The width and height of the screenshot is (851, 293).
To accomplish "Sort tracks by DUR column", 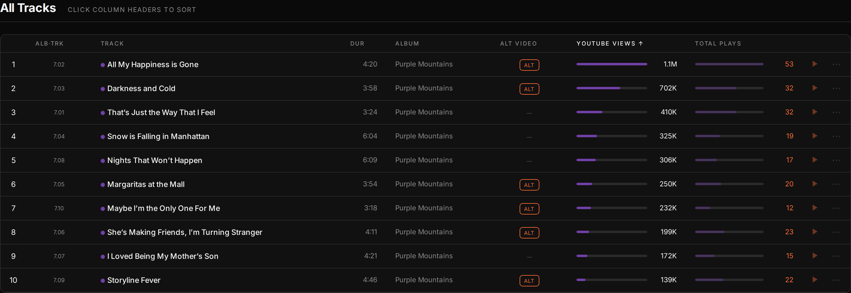I will (357, 44).
